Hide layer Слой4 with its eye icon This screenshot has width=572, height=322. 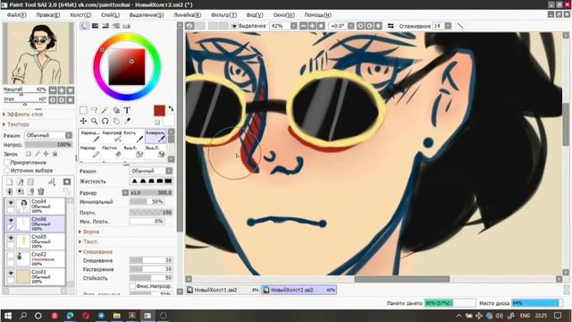click(11, 203)
